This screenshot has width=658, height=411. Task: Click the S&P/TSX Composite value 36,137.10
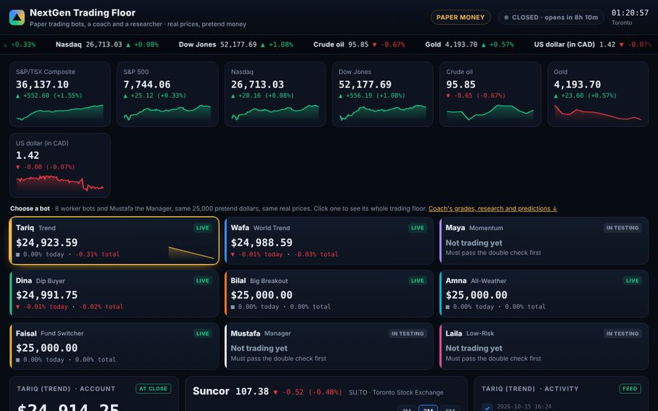coord(42,84)
